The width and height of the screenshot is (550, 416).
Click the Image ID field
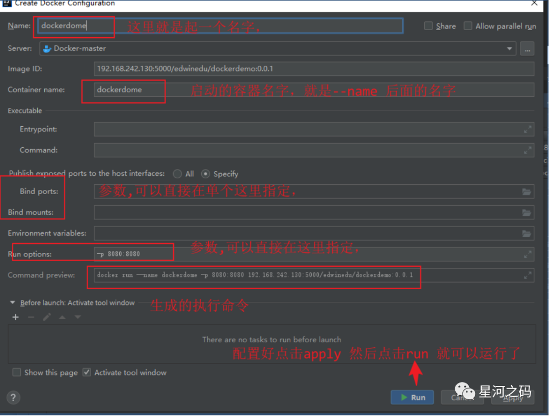pos(314,69)
